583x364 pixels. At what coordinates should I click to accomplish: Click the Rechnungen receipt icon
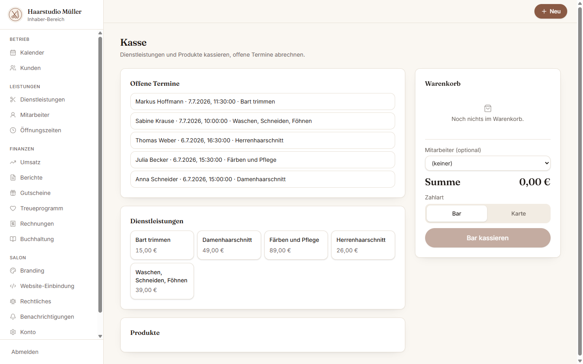click(13, 224)
